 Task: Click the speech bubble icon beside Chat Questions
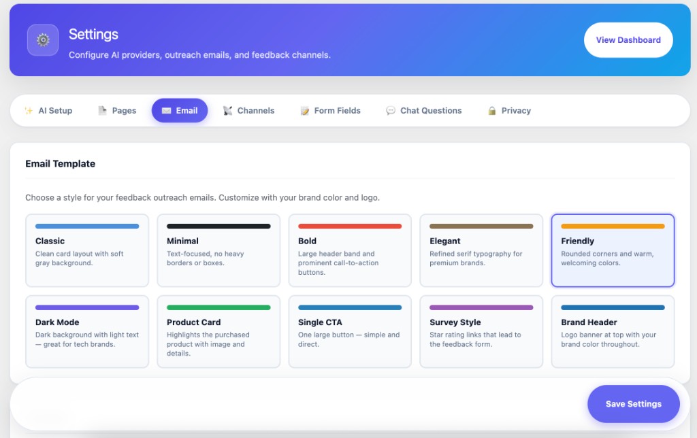pyautogui.click(x=390, y=111)
